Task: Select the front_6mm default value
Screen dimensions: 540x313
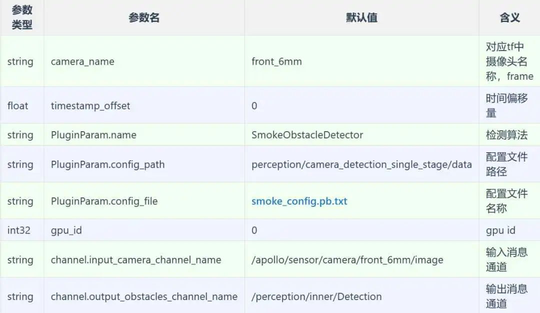Action: click(276, 62)
